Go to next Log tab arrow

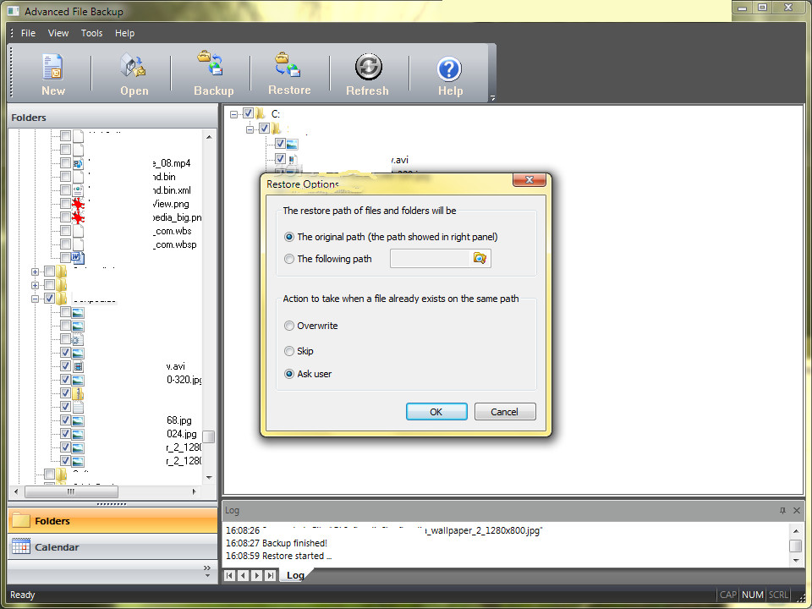tap(257, 575)
